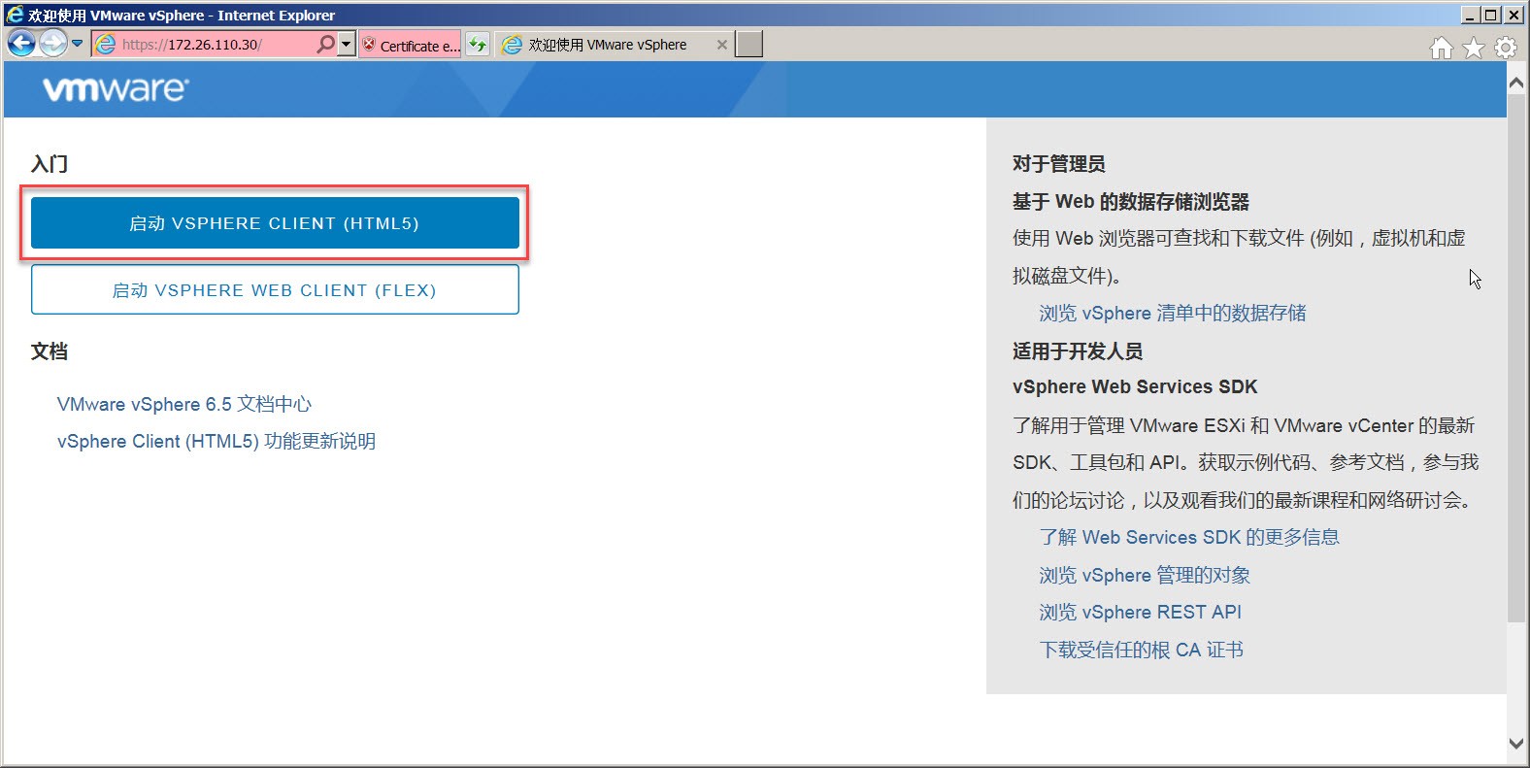Click the 基于 Web 的数据存储浏览器 heading
1530x768 pixels.
point(1131,201)
